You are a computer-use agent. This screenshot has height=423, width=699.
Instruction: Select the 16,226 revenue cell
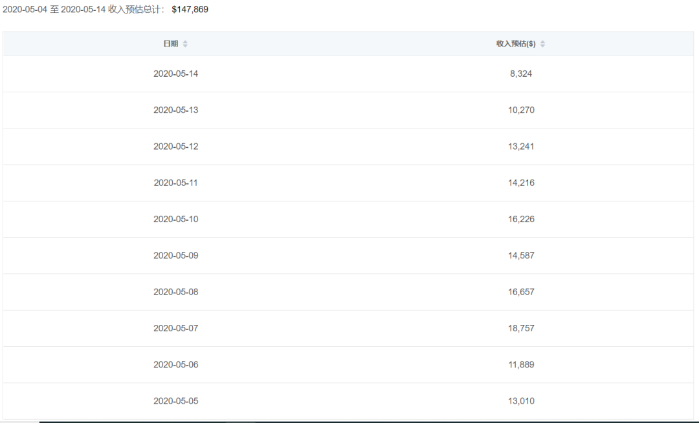point(521,219)
